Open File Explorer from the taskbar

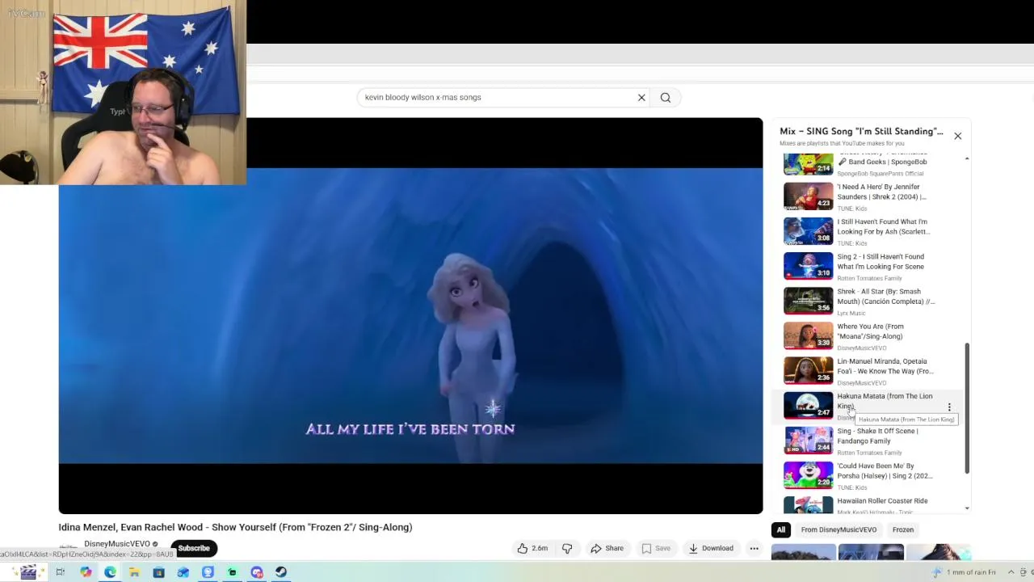[x=134, y=572]
